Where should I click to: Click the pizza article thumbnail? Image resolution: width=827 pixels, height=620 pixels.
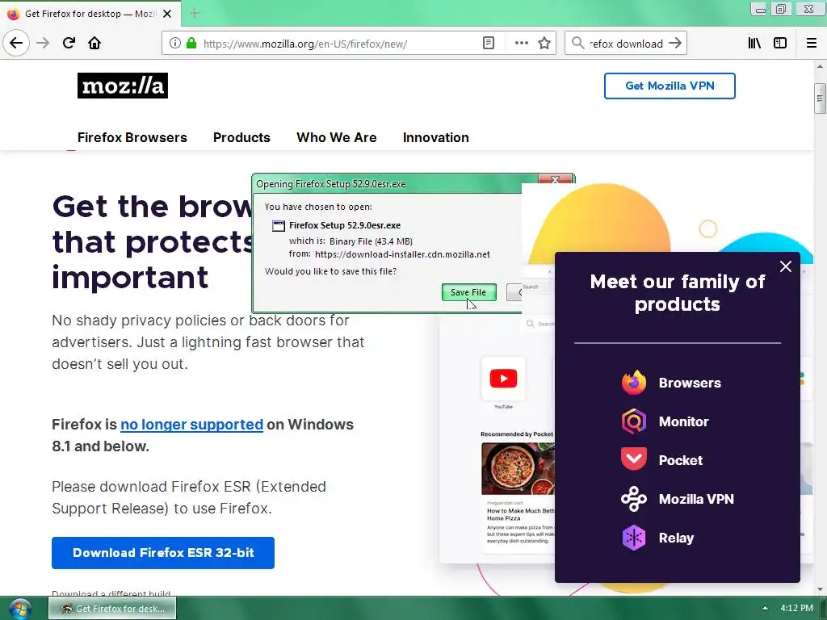coord(518,469)
